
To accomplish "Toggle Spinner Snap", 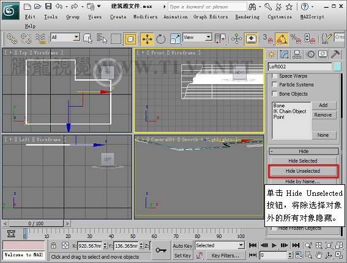I will [x=310, y=38].
